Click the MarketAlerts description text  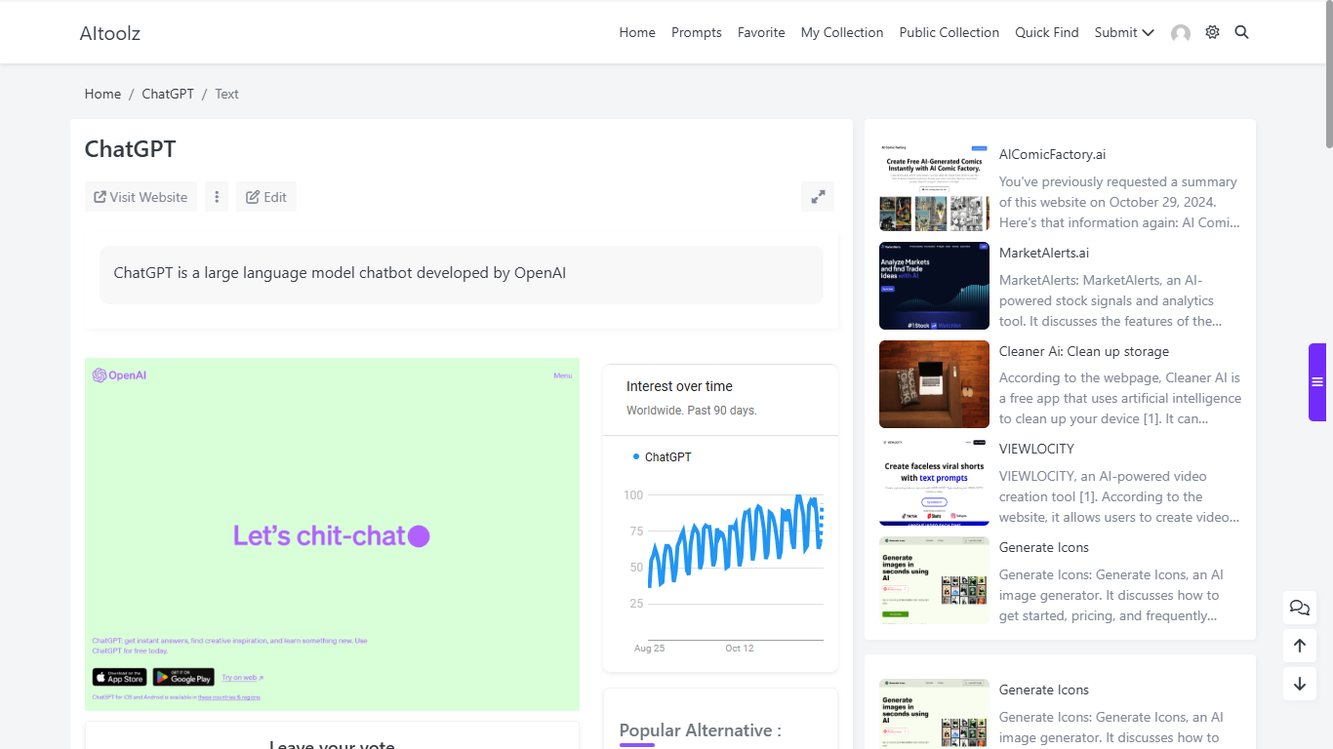pos(1112,300)
